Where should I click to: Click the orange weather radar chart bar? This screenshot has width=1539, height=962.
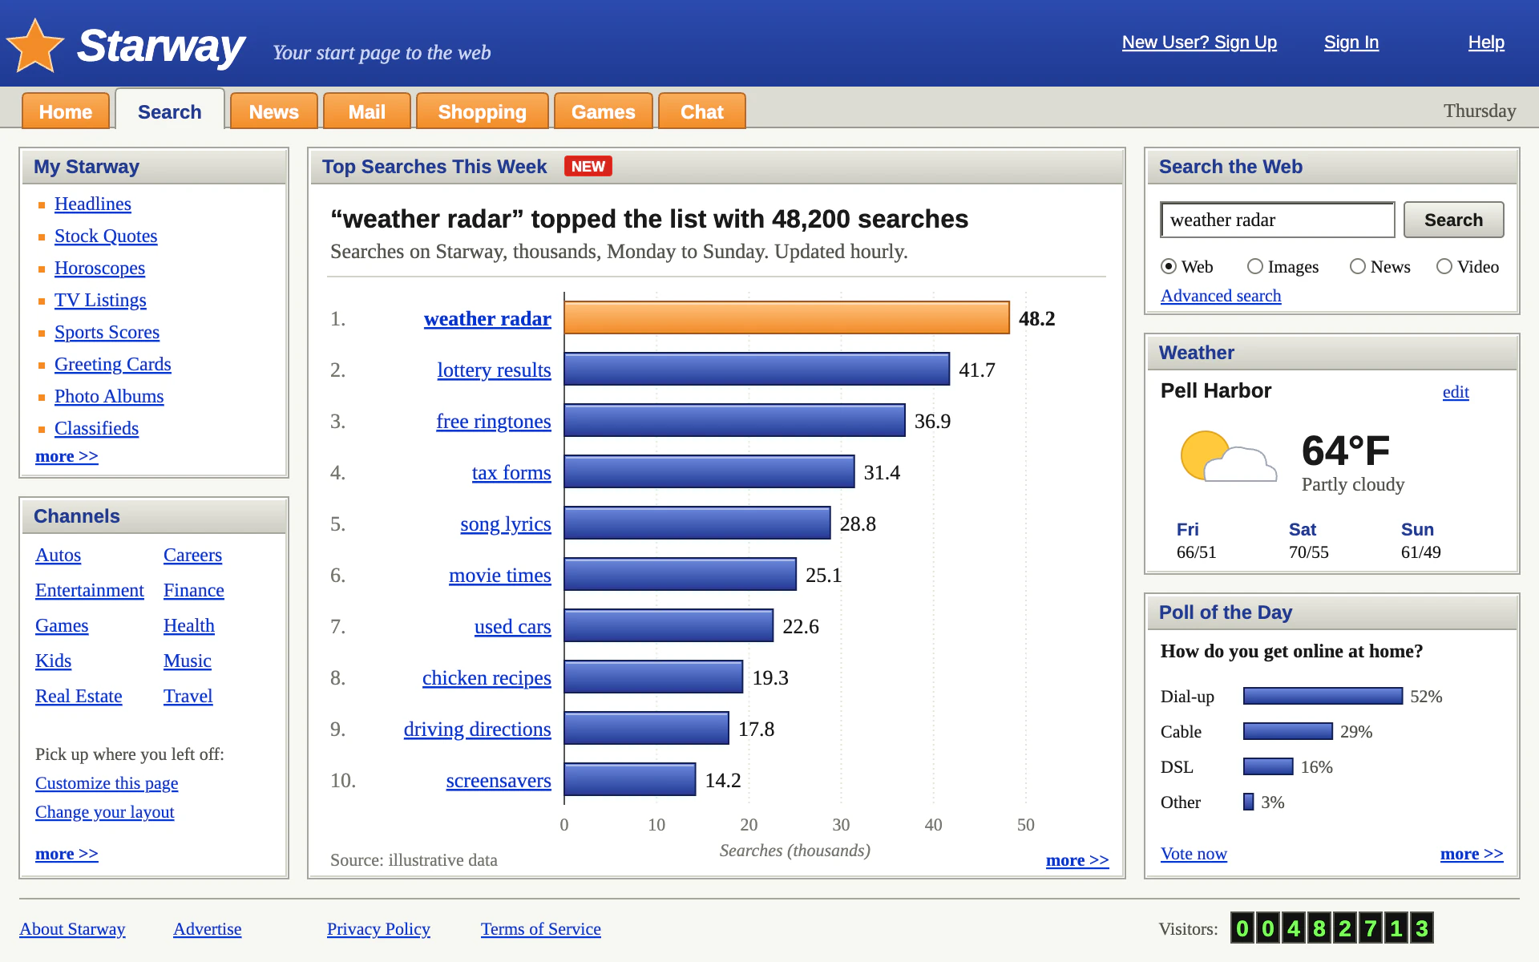click(787, 318)
